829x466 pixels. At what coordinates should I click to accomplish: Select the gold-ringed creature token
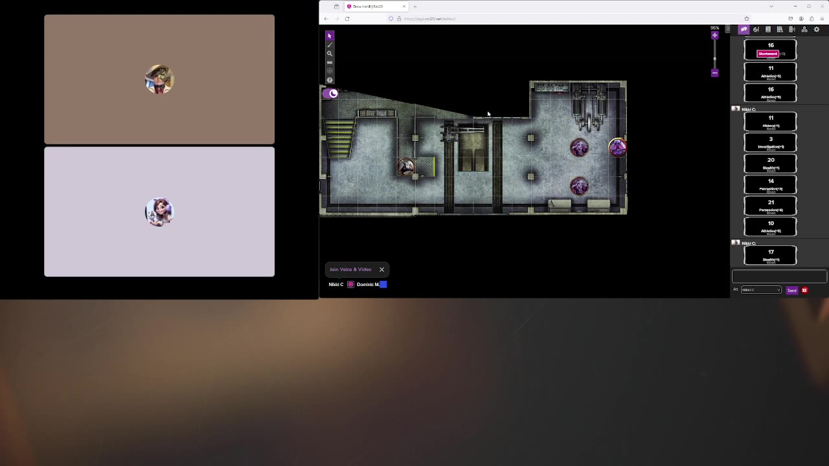point(618,148)
